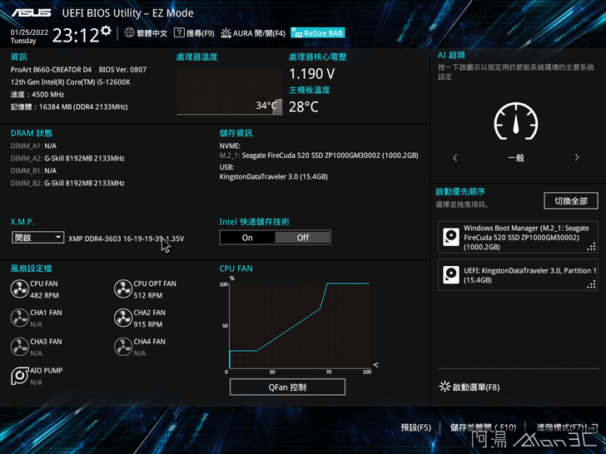This screenshot has height=454, width=606.
Task: Open the X.M.P. profile dropdown
Action: [x=38, y=238]
